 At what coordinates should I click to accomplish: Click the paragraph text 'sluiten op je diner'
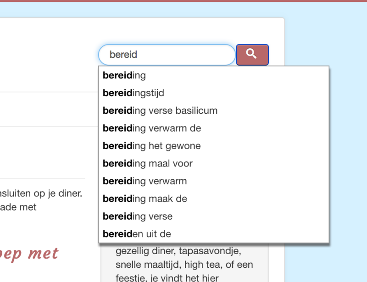coord(41,194)
